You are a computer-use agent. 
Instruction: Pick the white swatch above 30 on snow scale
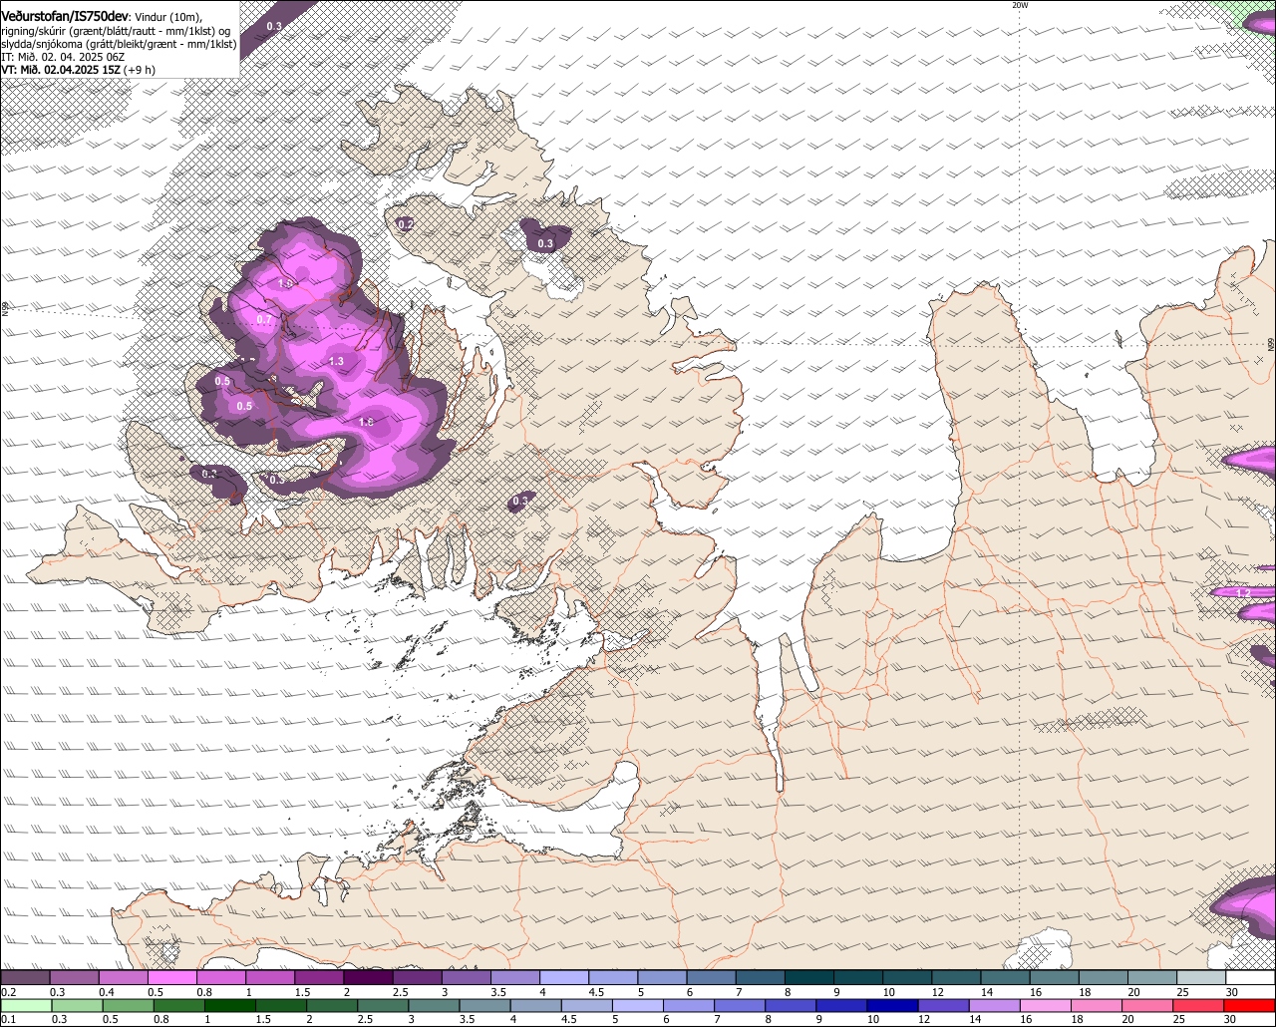[x=1250, y=978]
